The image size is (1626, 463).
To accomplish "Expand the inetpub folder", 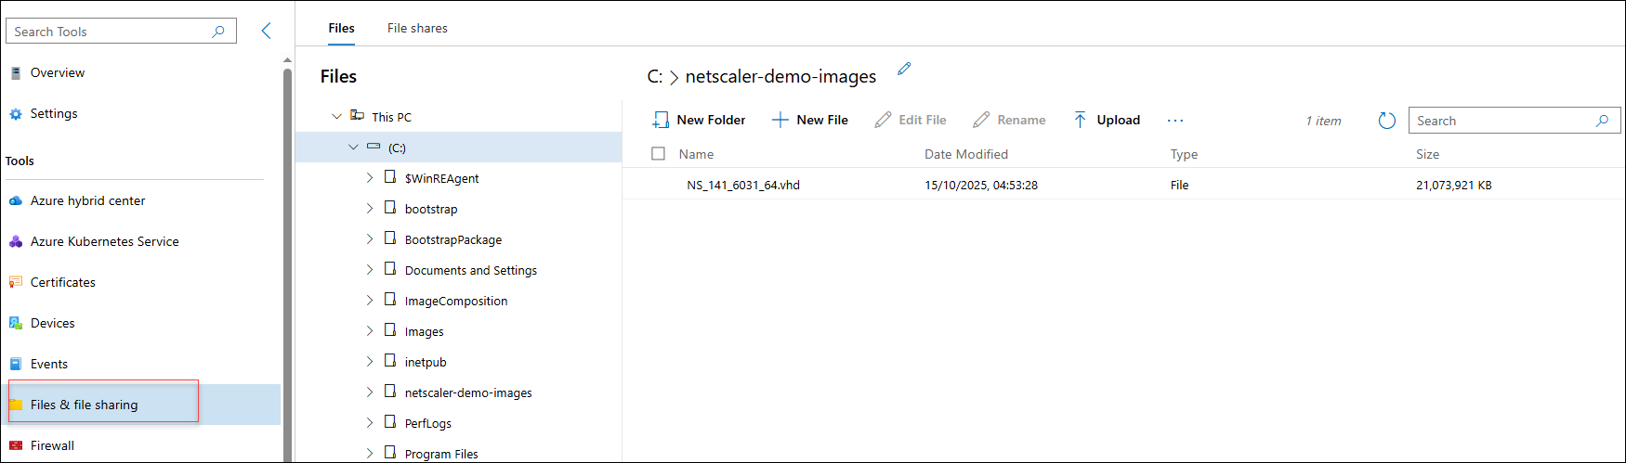I will (x=370, y=361).
